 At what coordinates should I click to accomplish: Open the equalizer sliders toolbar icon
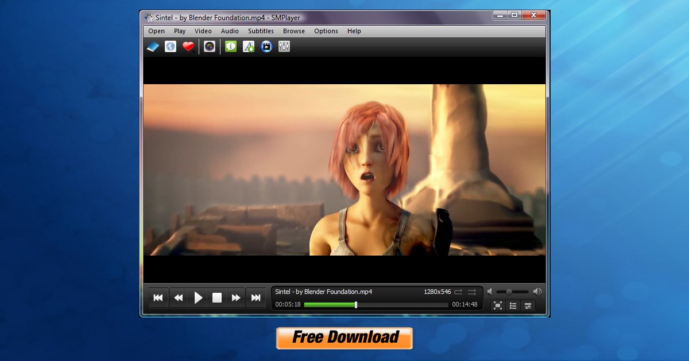(x=284, y=46)
